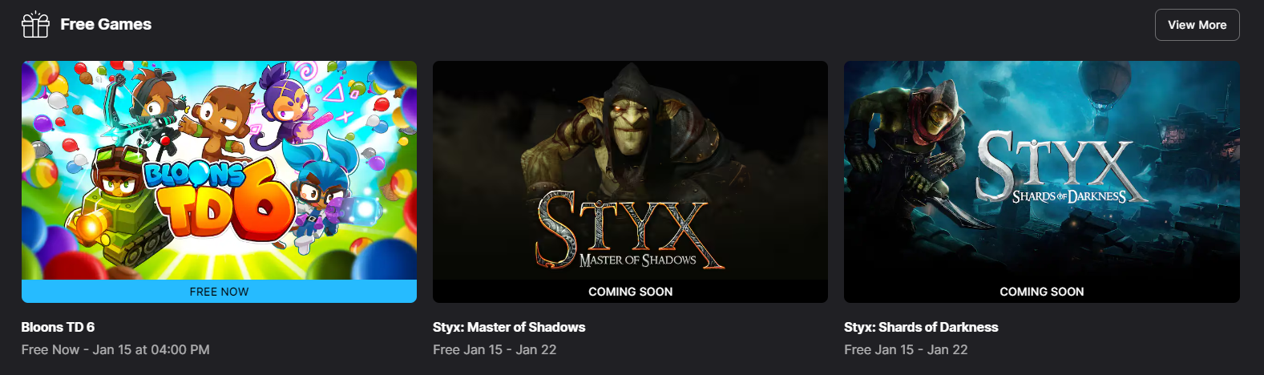Click the Free Now - Jan 15 date text
The width and height of the screenshot is (1264, 375).
tap(115, 349)
